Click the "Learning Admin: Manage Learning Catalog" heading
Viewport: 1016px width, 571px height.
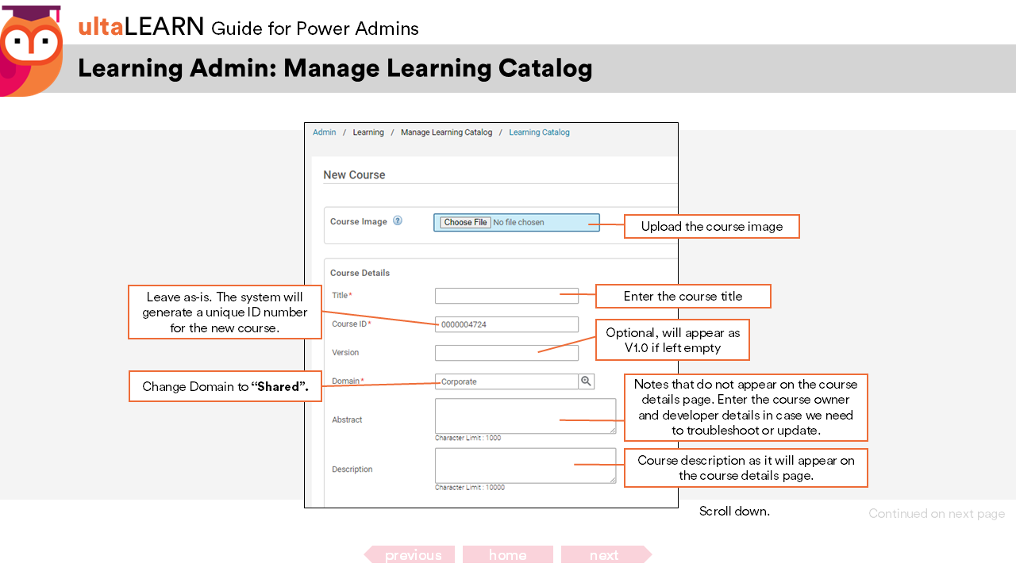[x=335, y=68]
